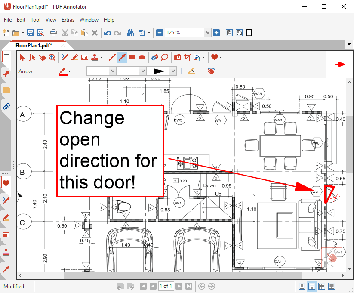This screenshot has width=354, height=293.
Task: Save the document with floppy icon
Action: click(x=30, y=33)
